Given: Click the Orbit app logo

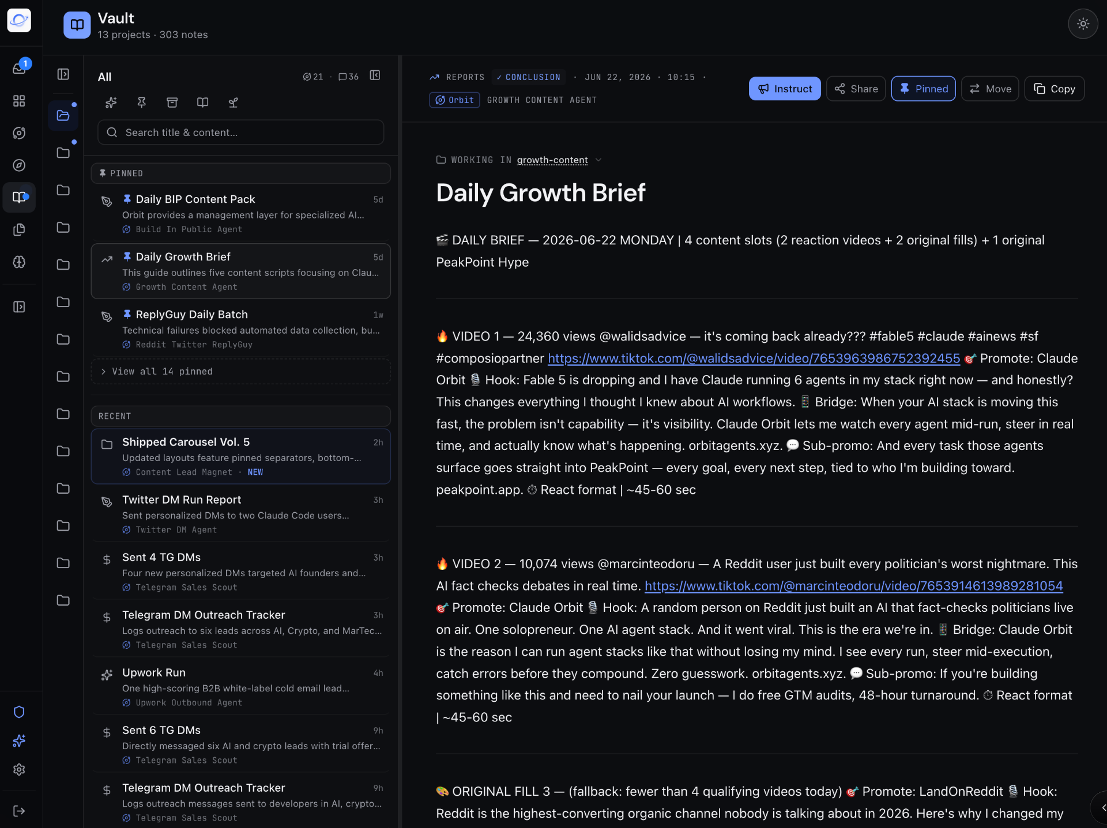Looking at the screenshot, I should 19,20.
